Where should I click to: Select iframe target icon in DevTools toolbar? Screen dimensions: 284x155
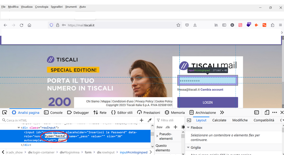(256, 112)
